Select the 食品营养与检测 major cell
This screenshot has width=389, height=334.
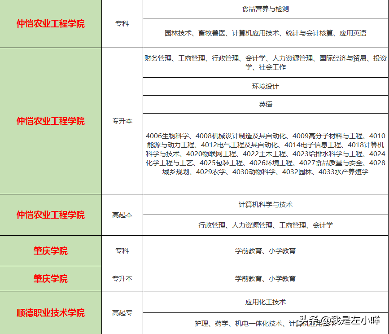(265, 7)
